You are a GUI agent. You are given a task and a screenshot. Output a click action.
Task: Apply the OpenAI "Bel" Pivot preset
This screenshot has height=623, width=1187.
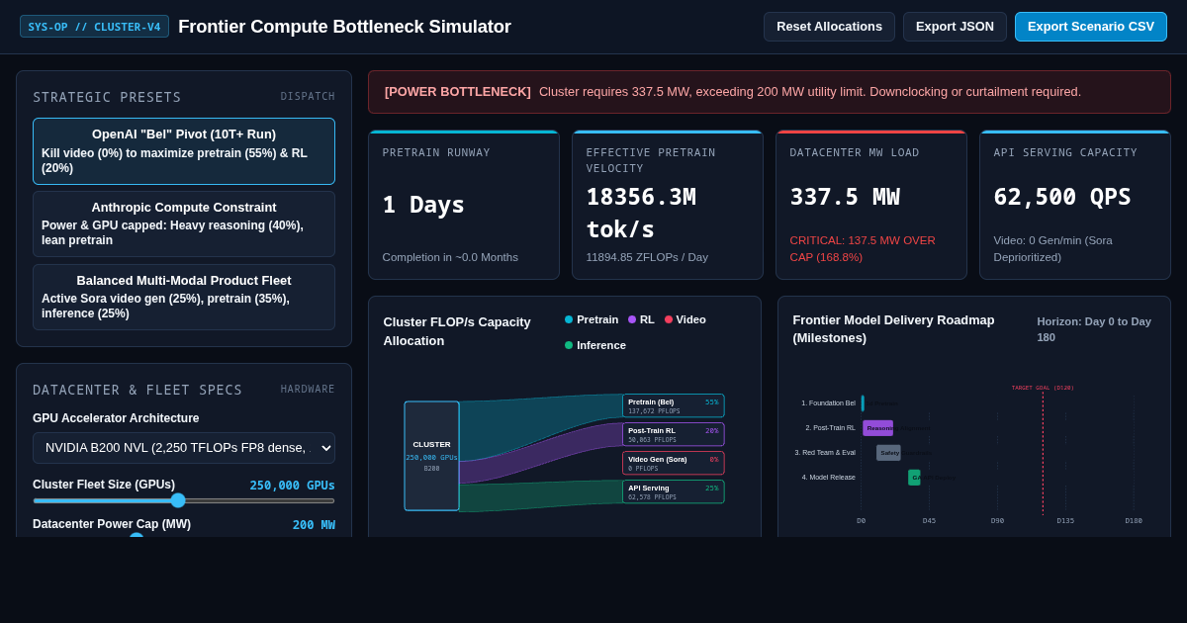[x=184, y=151]
